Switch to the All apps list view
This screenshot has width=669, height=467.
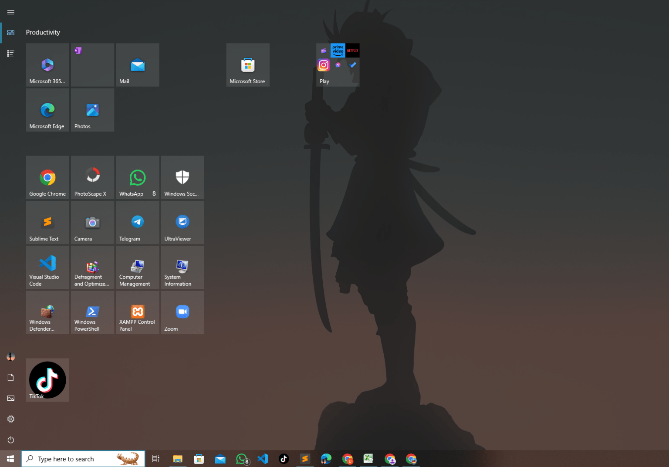pos(10,53)
